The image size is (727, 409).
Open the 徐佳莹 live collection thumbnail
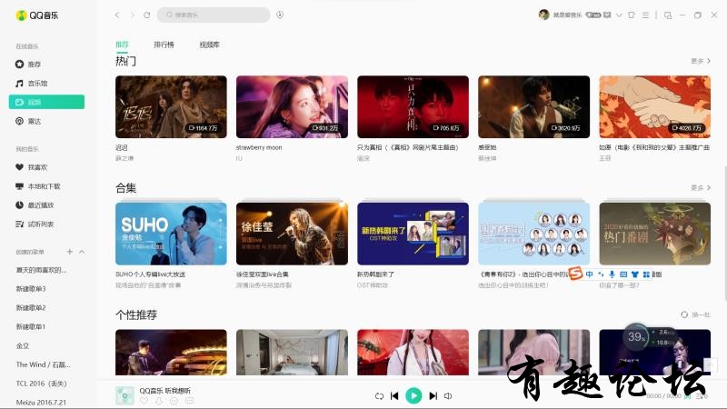292,234
